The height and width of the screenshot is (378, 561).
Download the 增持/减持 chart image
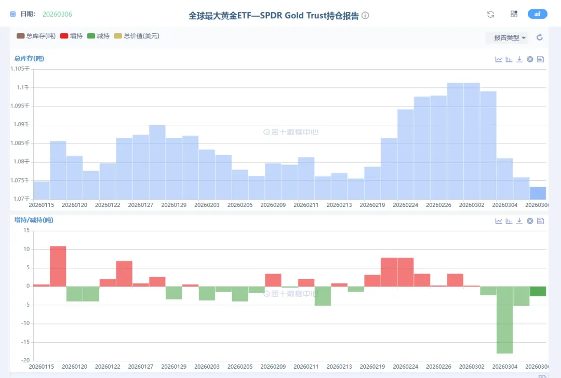(519, 221)
